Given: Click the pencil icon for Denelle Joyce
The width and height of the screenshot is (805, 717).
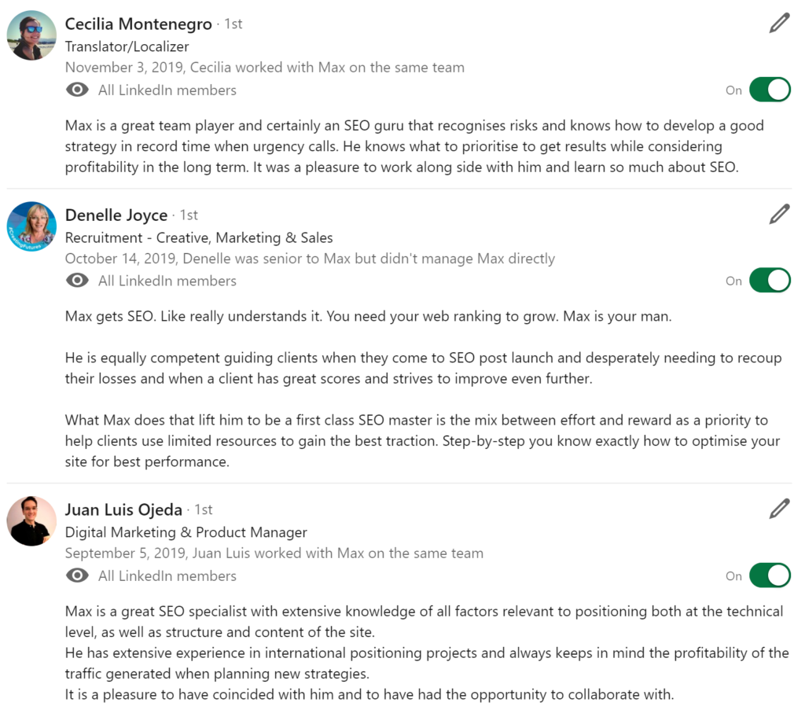Looking at the screenshot, I should 779,214.
